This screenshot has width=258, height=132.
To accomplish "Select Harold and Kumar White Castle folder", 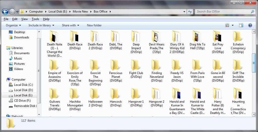I will click(x=198, y=101).
